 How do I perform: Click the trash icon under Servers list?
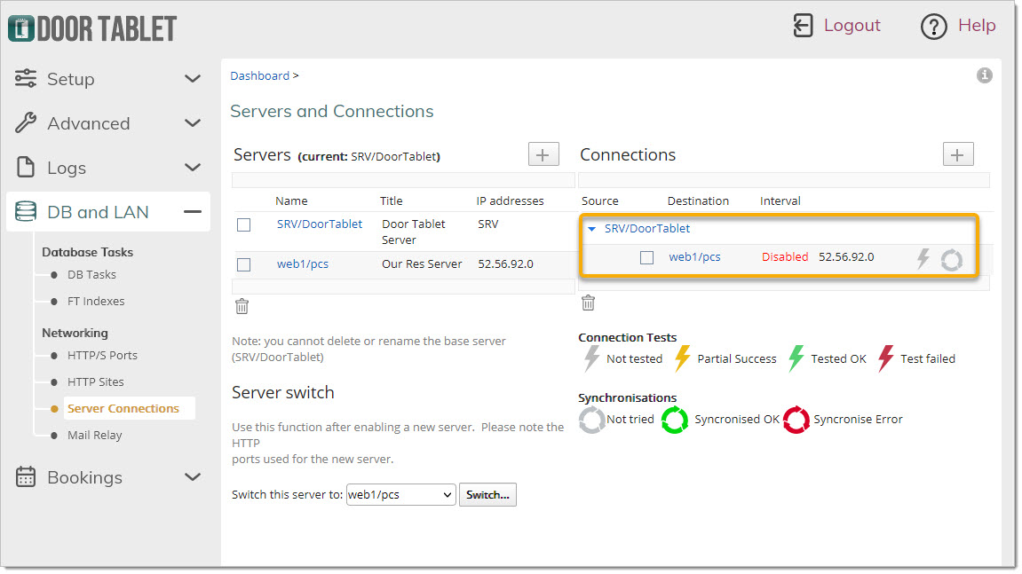point(242,306)
